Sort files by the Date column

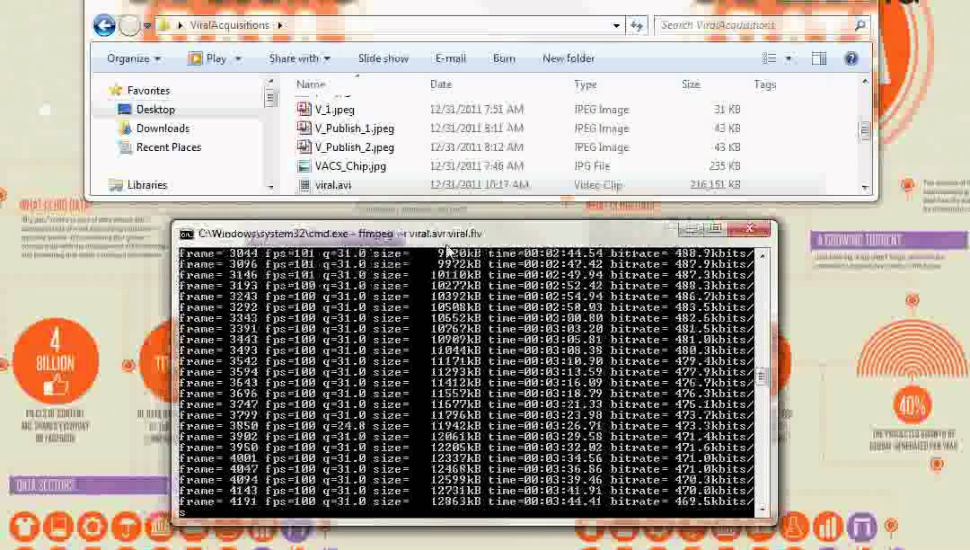[441, 84]
